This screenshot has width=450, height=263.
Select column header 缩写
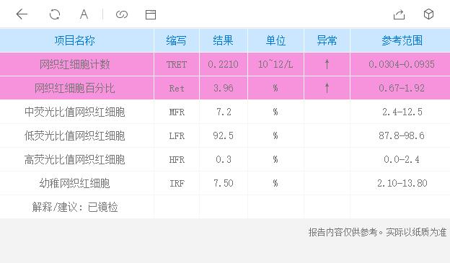[176, 40]
